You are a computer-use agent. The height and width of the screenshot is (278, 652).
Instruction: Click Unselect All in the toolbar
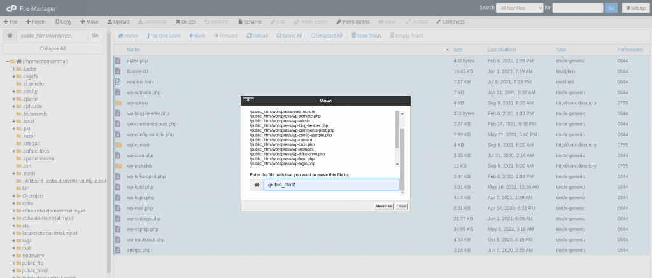(x=326, y=36)
